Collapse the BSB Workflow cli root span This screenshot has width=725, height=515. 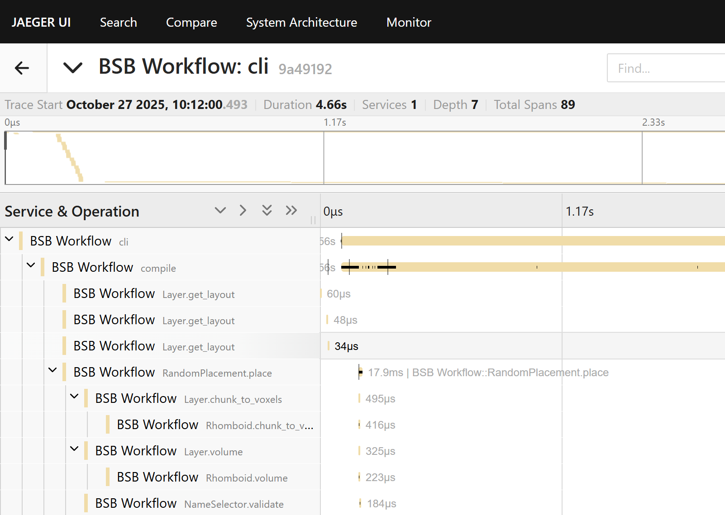(x=9, y=239)
